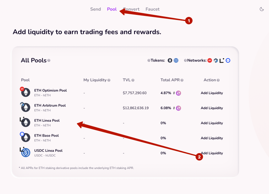Click help icon beside TVL header
The width and height of the screenshot is (269, 194).
click(x=133, y=80)
